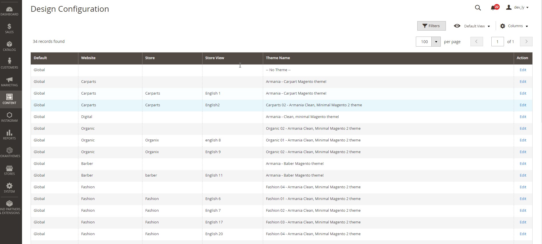542x244 pixels.
Task: Click the current page number field
Action: pos(497,42)
